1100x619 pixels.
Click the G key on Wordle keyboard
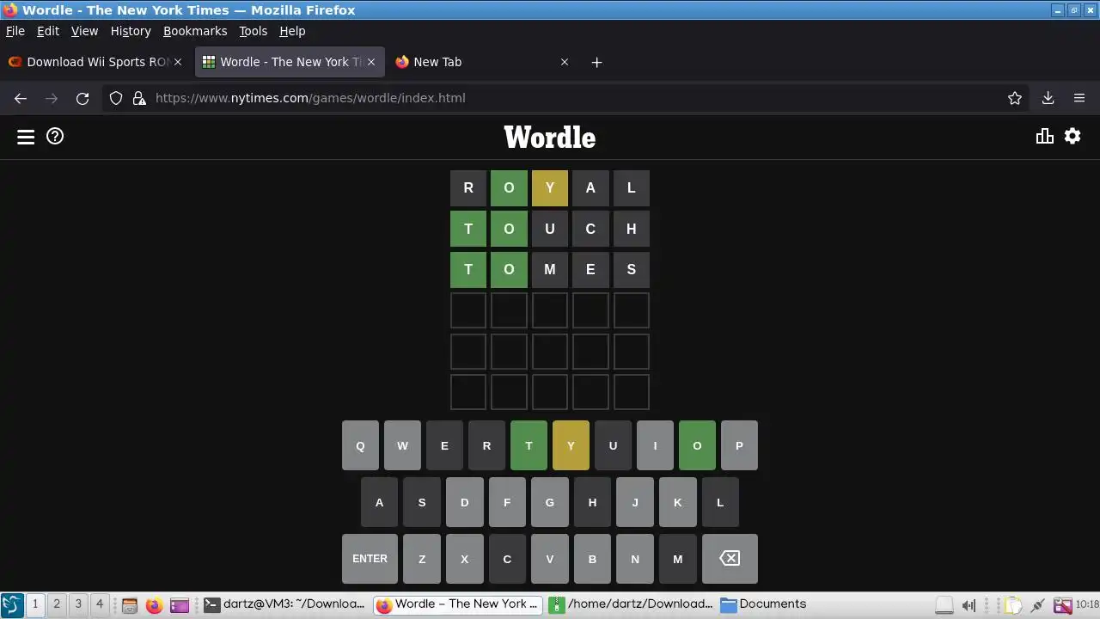550,502
